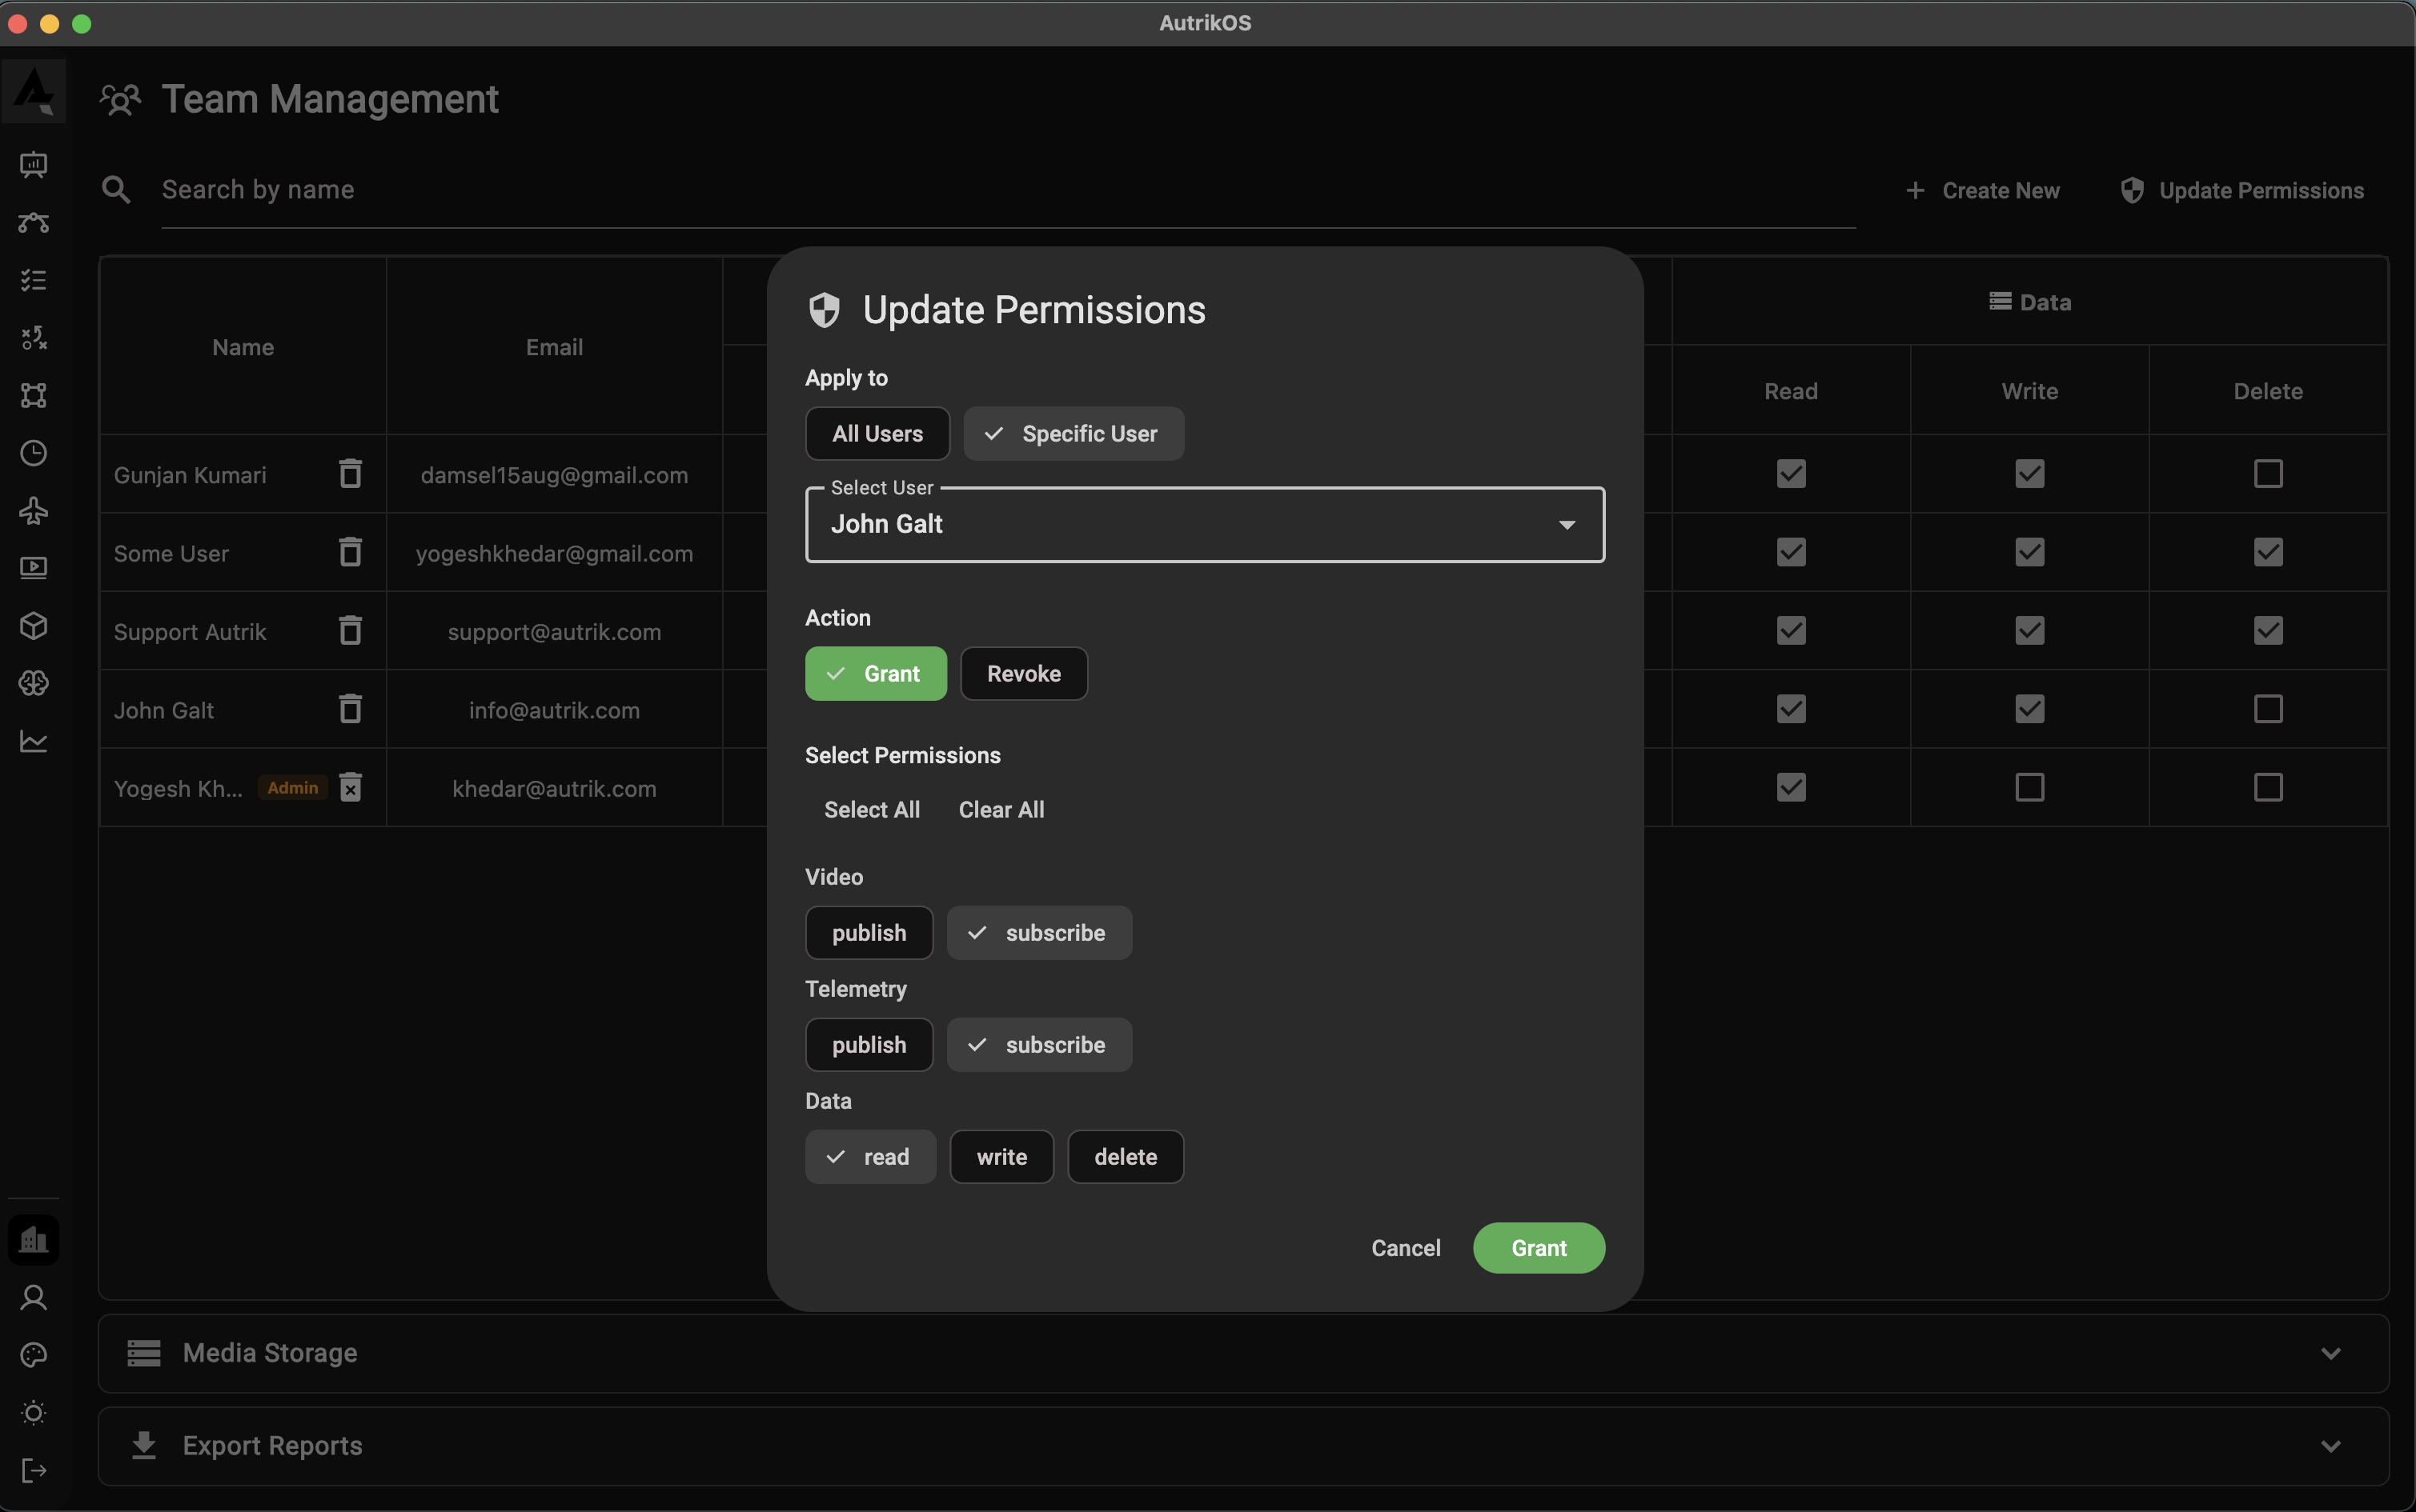This screenshot has height=1512, width=2416.
Task: Open the analytics line chart panel
Action: click(34, 741)
